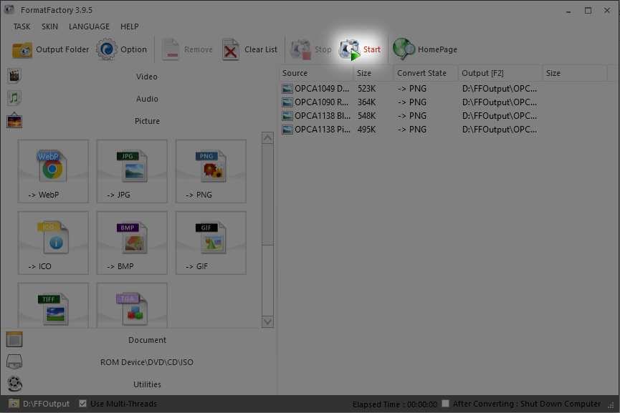Enable After Converting Shut Down Computer
This screenshot has height=413, width=620.
coord(446,404)
